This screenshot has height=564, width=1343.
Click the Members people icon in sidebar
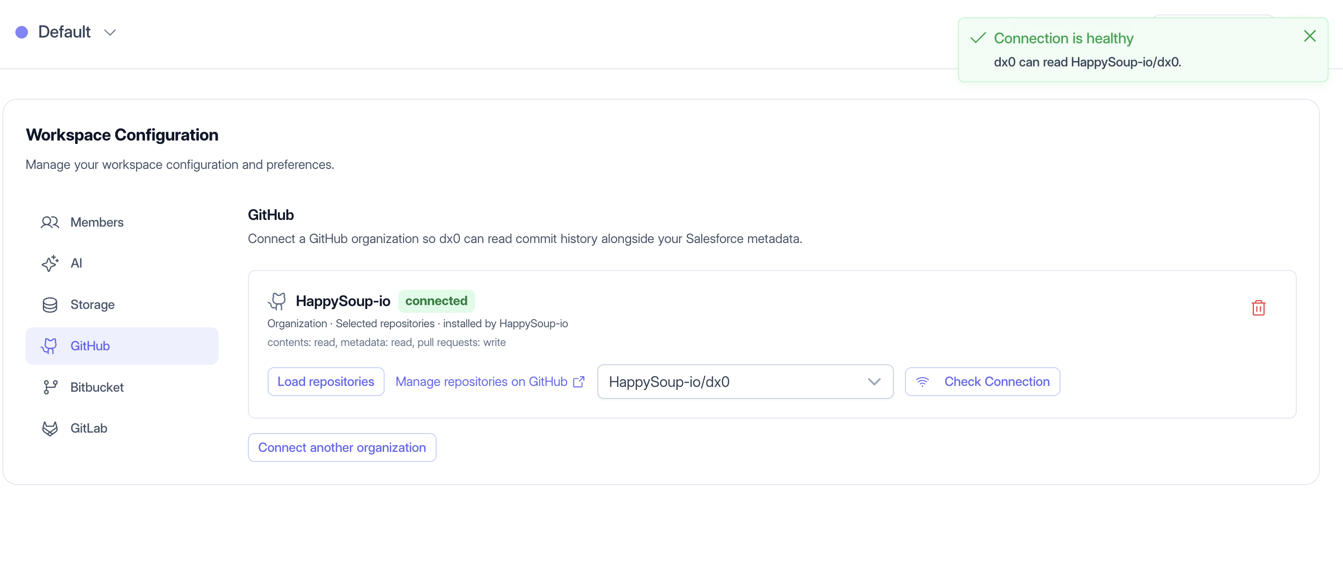click(50, 223)
